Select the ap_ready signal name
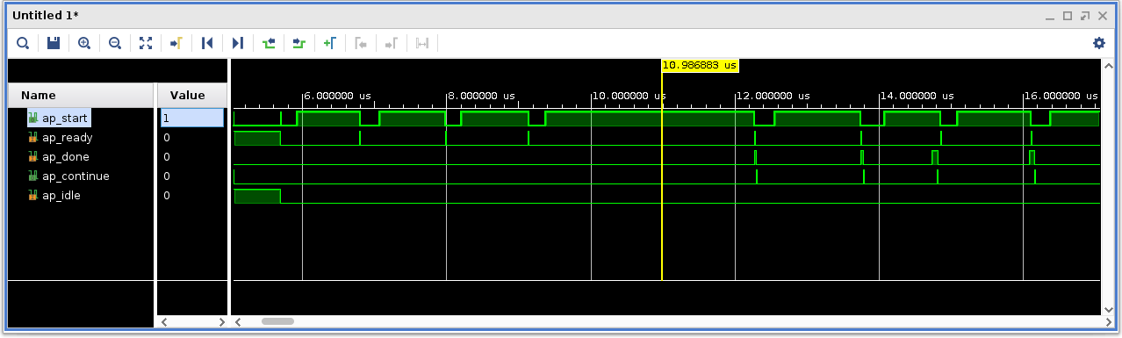1122x338 pixels. (x=68, y=137)
